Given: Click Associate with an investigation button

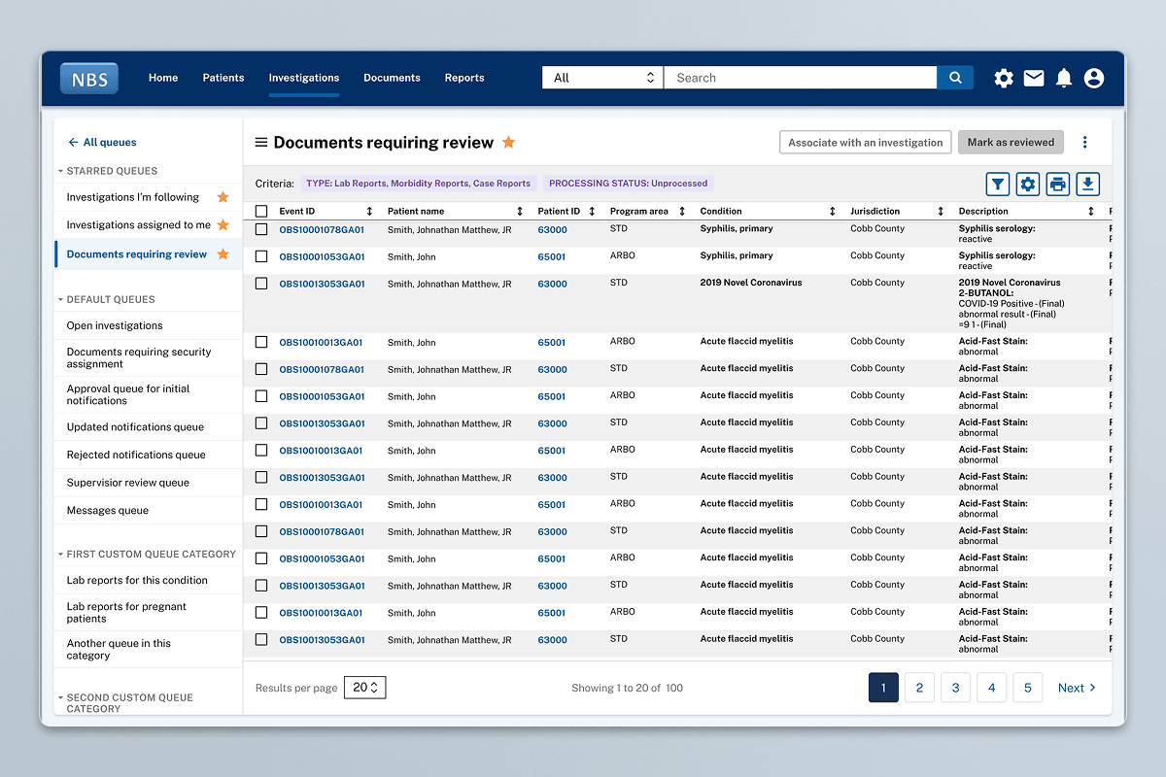Looking at the screenshot, I should 865,143.
